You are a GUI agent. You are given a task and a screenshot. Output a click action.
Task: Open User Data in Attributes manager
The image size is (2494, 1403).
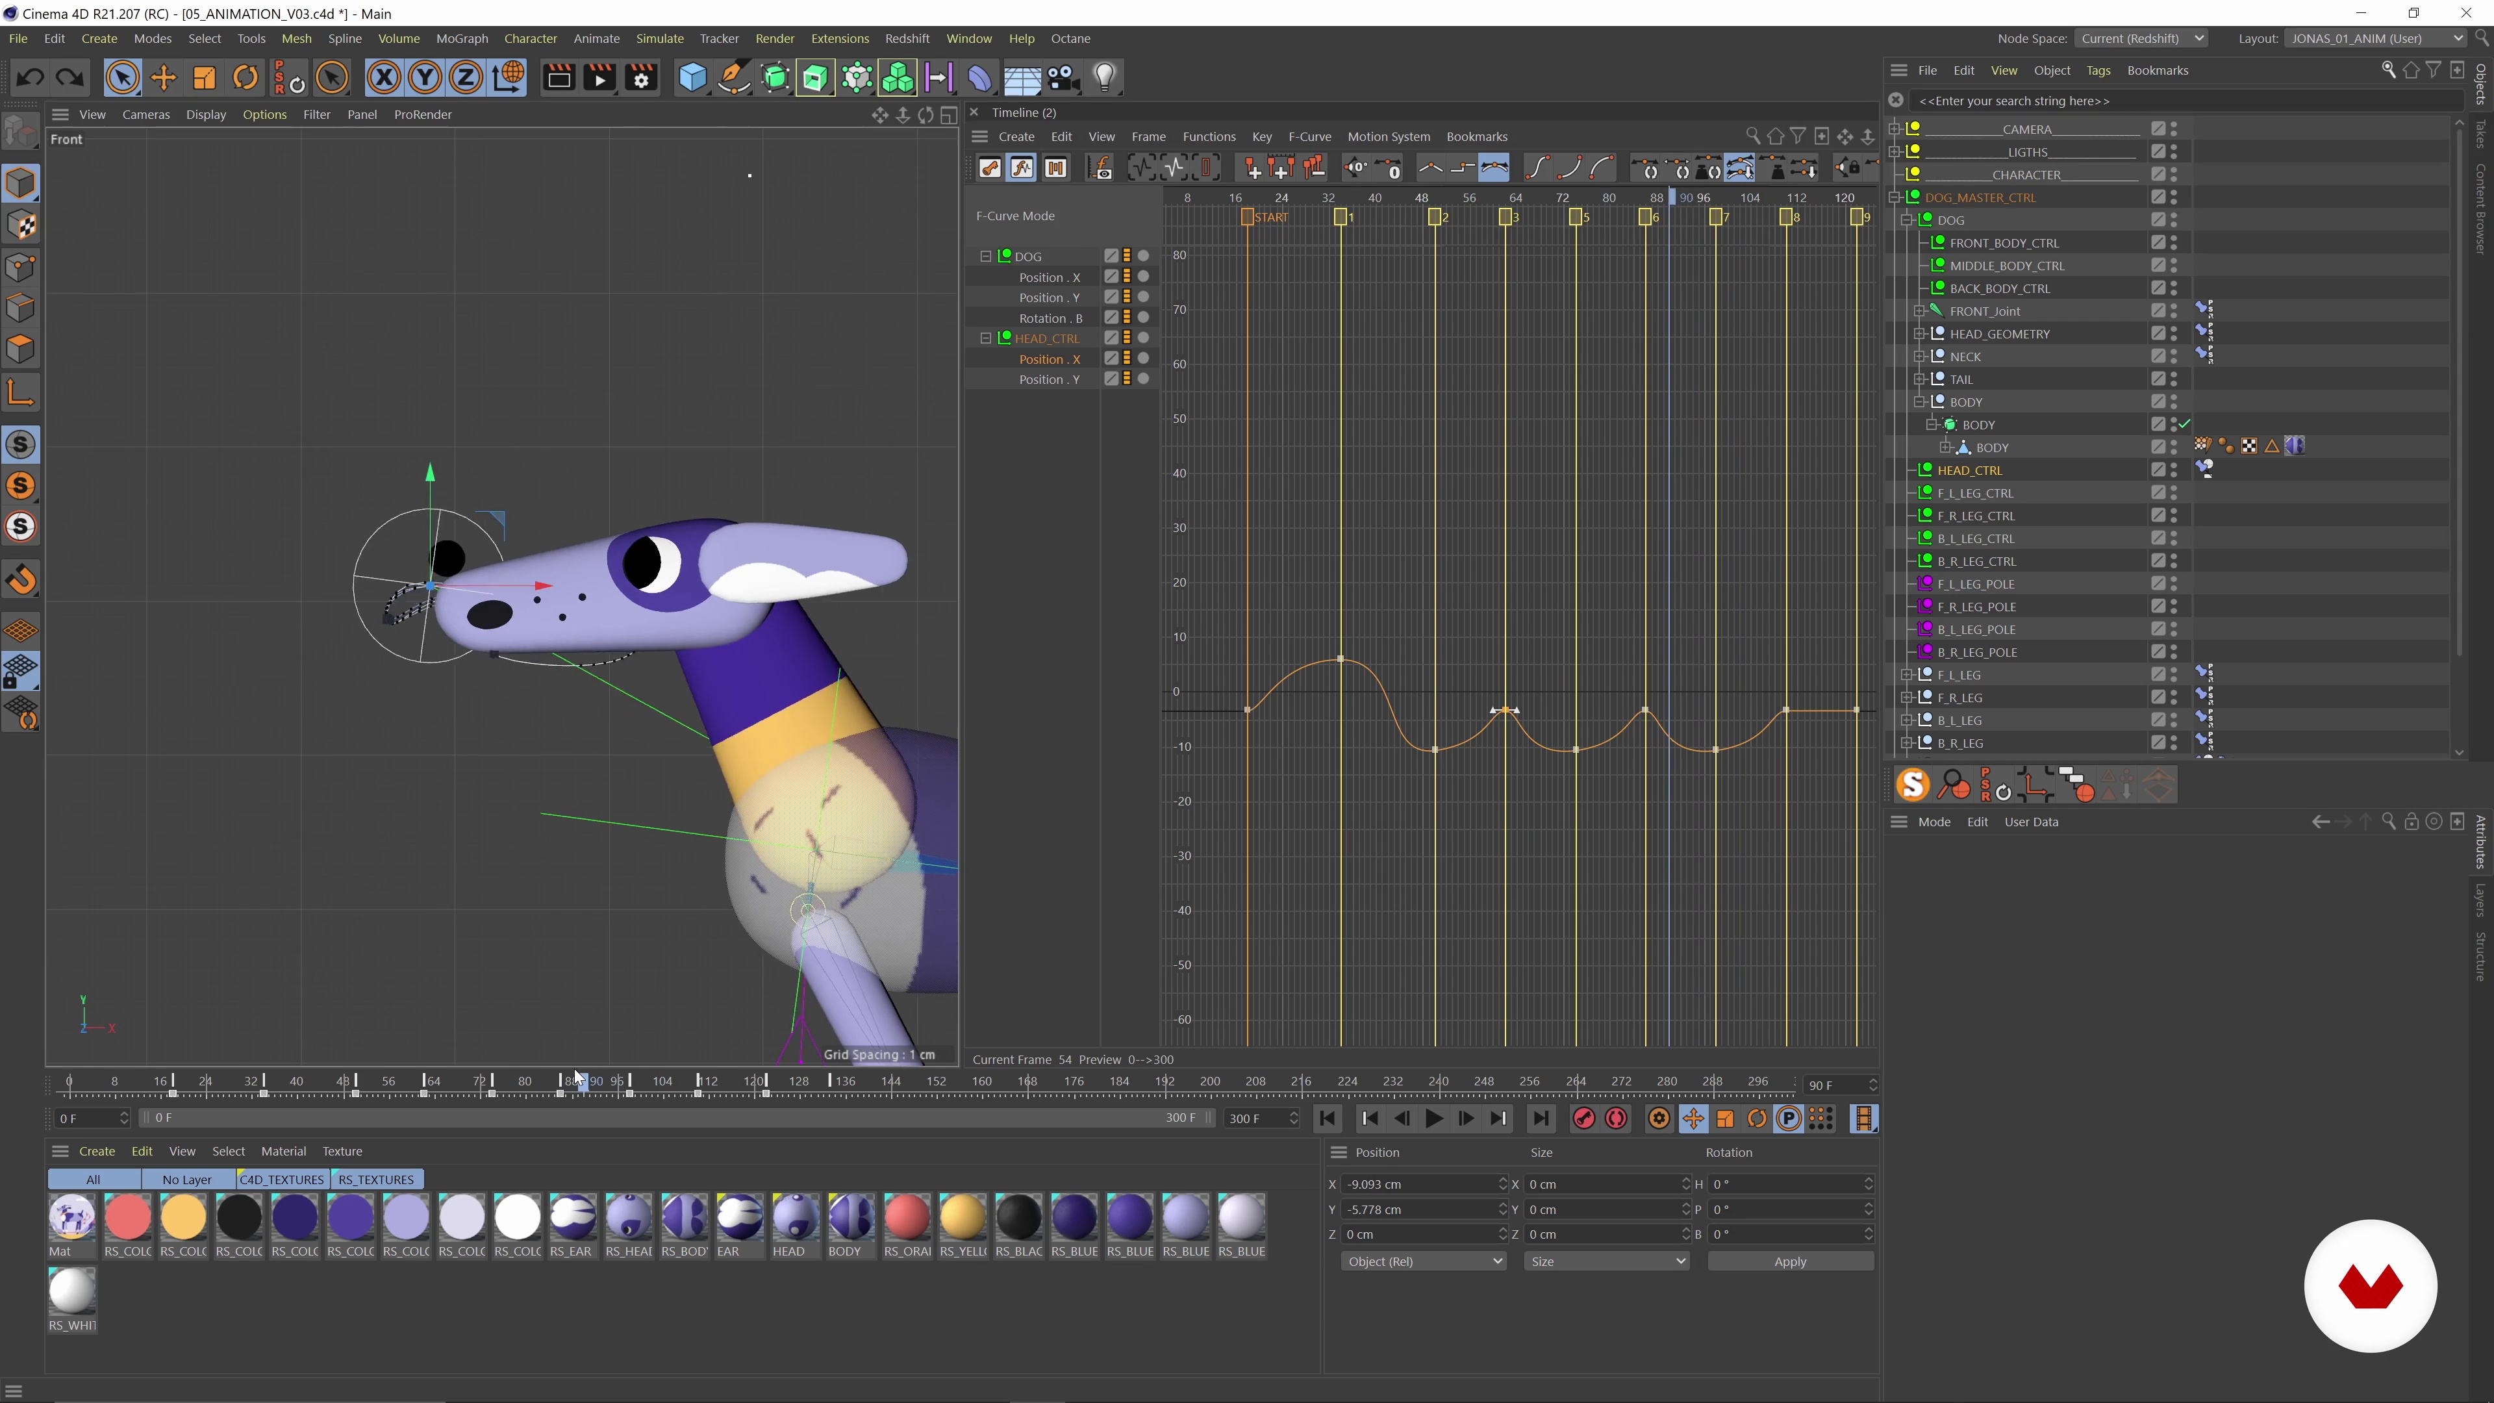coord(2031,822)
